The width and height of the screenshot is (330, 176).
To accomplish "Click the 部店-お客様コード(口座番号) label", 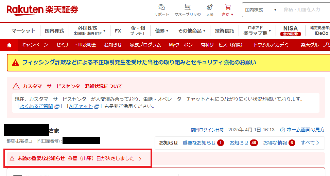I will pos(35,141).
